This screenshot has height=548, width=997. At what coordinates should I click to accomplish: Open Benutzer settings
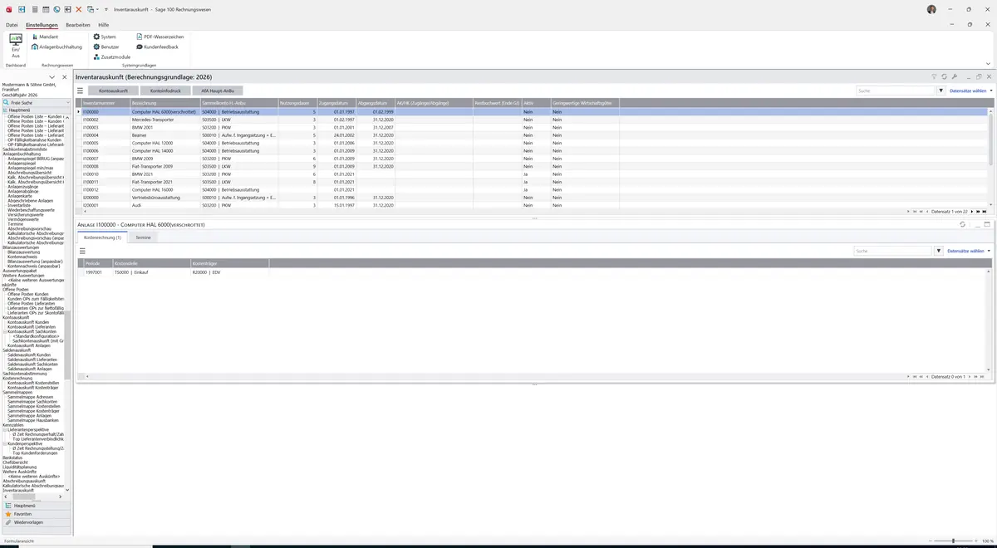coord(106,46)
